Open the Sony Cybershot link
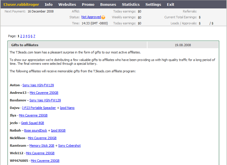The image size is (227, 165). (x=69, y=146)
